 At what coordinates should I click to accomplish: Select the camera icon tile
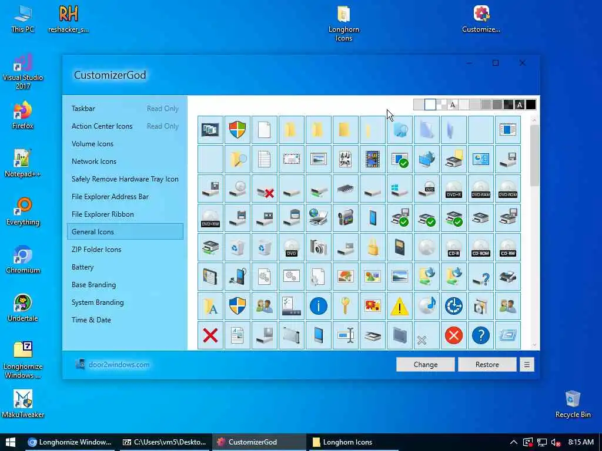[x=318, y=247]
